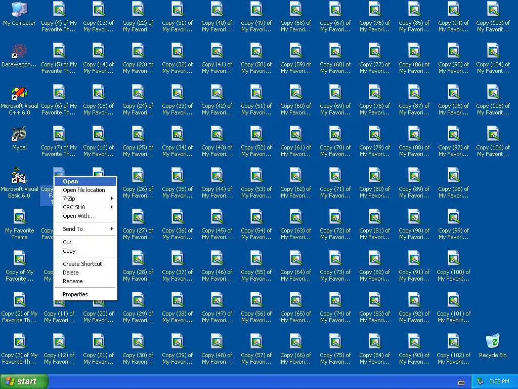
Task: Select Copy (86) of My Favorite icon
Action: tap(414, 51)
